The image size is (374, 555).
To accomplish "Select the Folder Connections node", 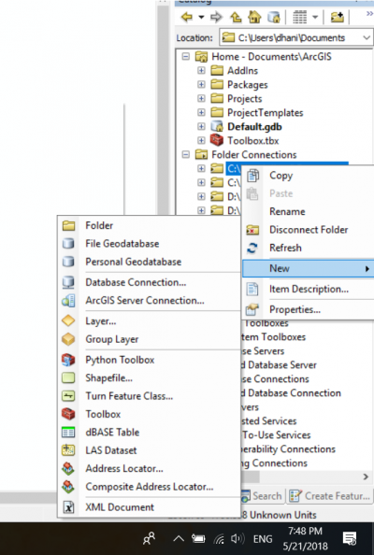I will click(x=254, y=155).
